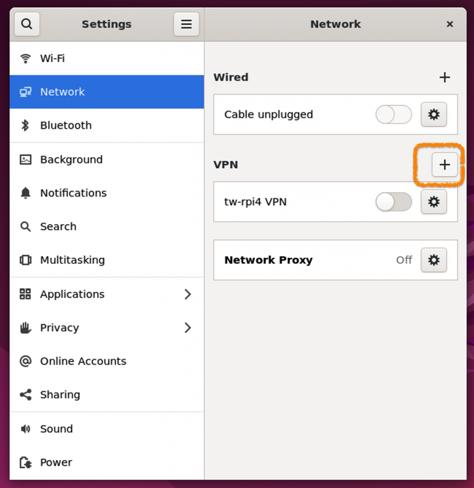Click the search magnifier button in Settings header

(27, 24)
